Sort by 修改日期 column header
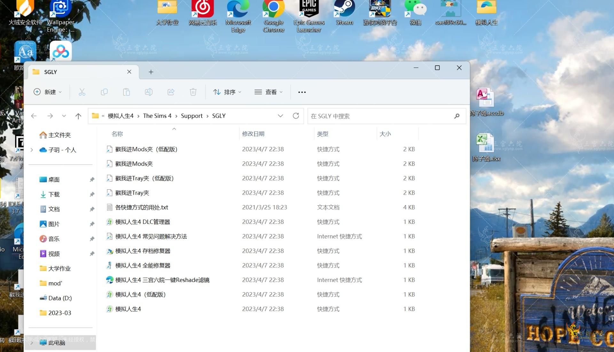This screenshot has height=352, width=614. pyautogui.click(x=253, y=134)
